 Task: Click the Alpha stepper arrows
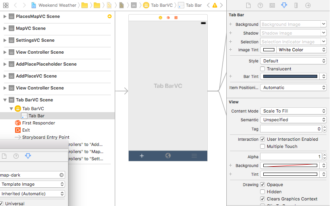point(324,156)
